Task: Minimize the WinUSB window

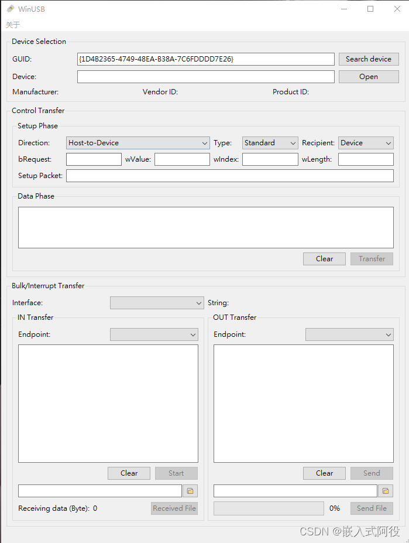Action: (344, 9)
